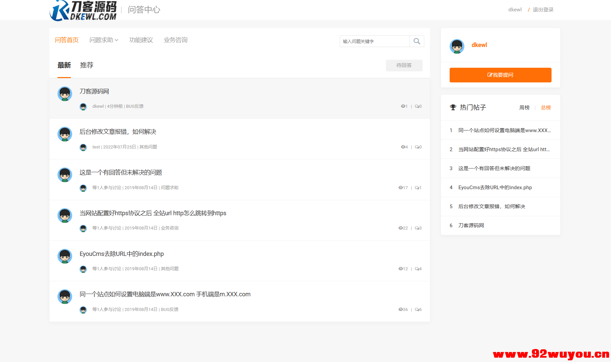Click the view count eye icon on 刀客源码网
The height and width of the screenshot is (362, 611).
[x=403, y=106]
